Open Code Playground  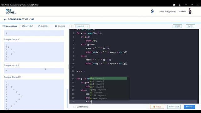click(x=167, y=11)
